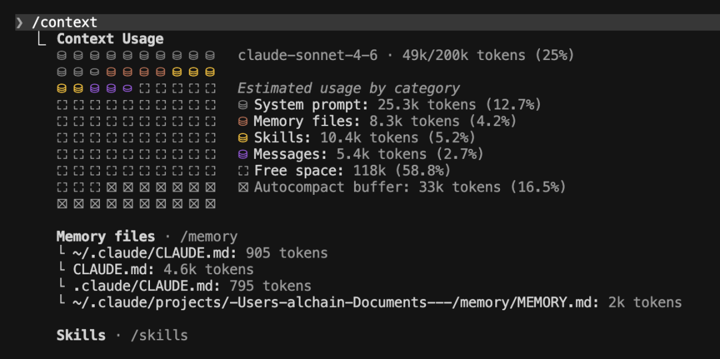Click the prompt chevron before /context
The height and width of the screenshot is (359, 720).
tap(20, 23)
